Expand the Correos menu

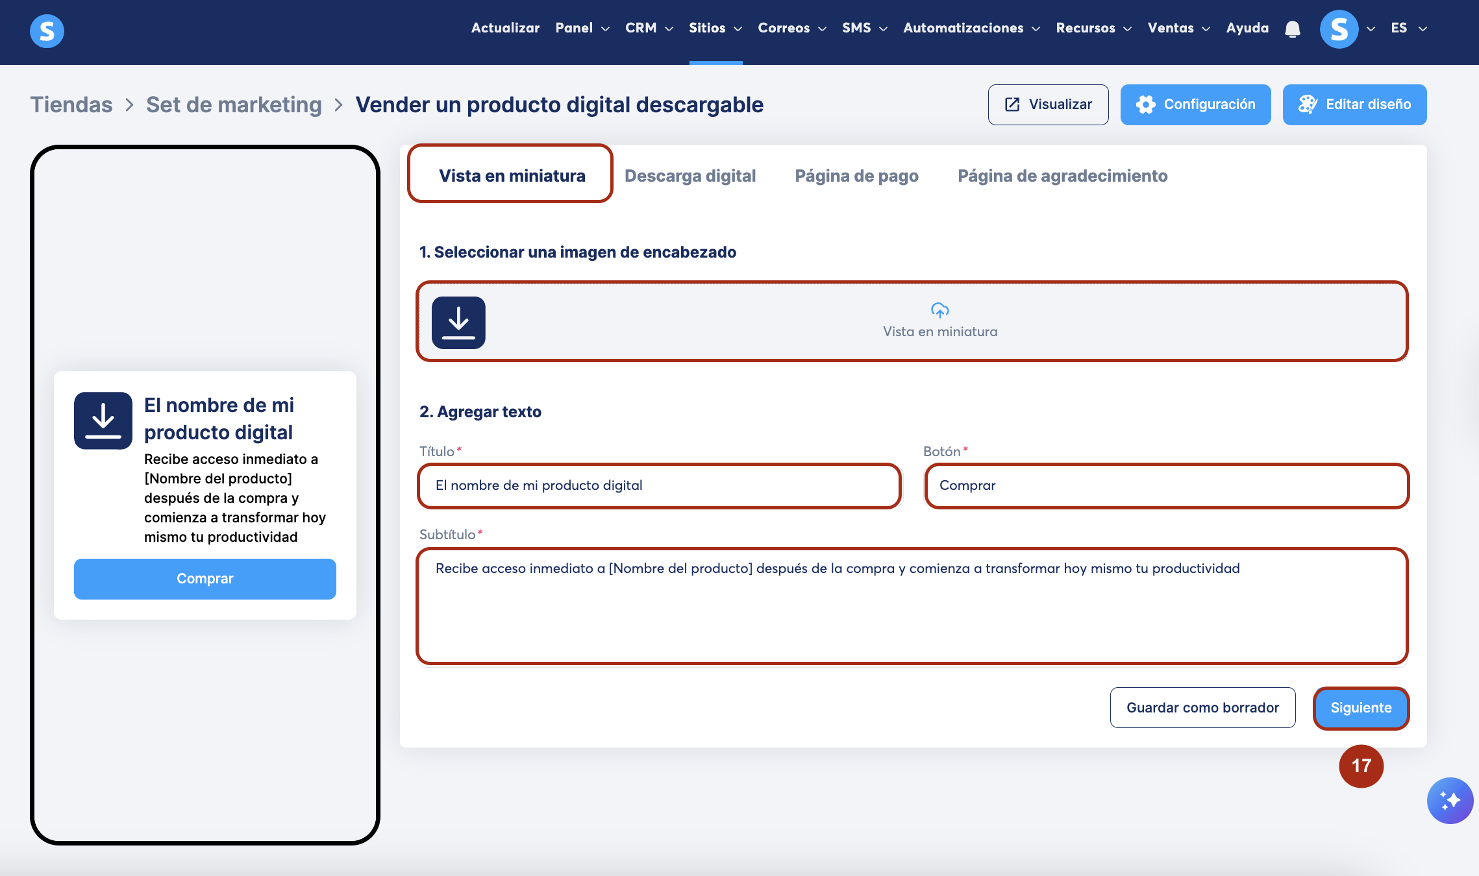click(791, 28)
